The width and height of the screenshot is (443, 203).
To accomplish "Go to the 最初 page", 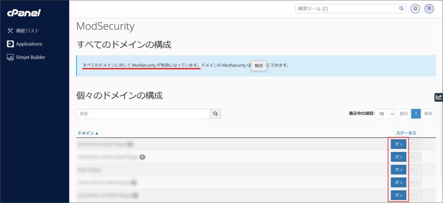I will click(x=404, y=114).
